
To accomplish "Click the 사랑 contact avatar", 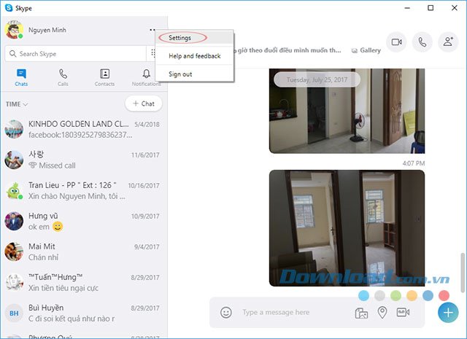I will click(x=14, y=160).
